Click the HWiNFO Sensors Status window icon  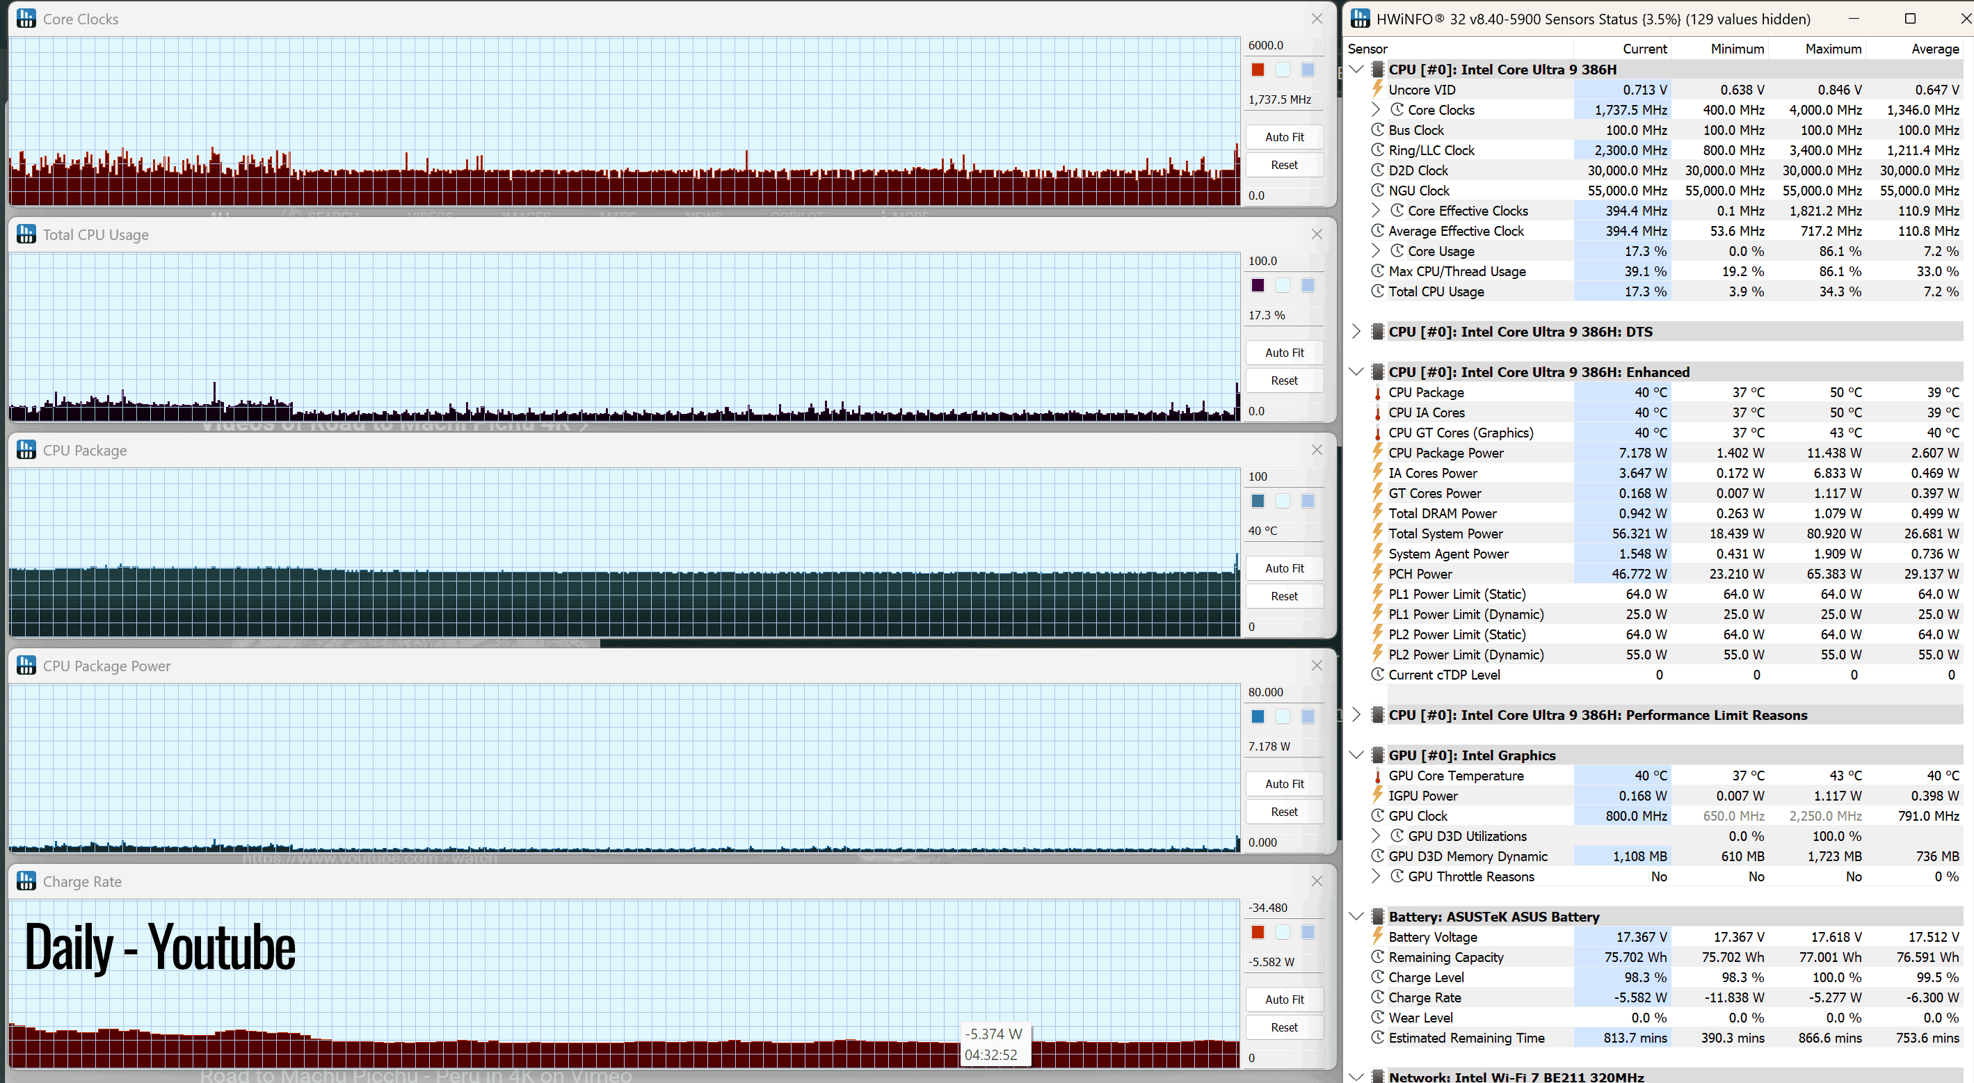pos(1361,18)
